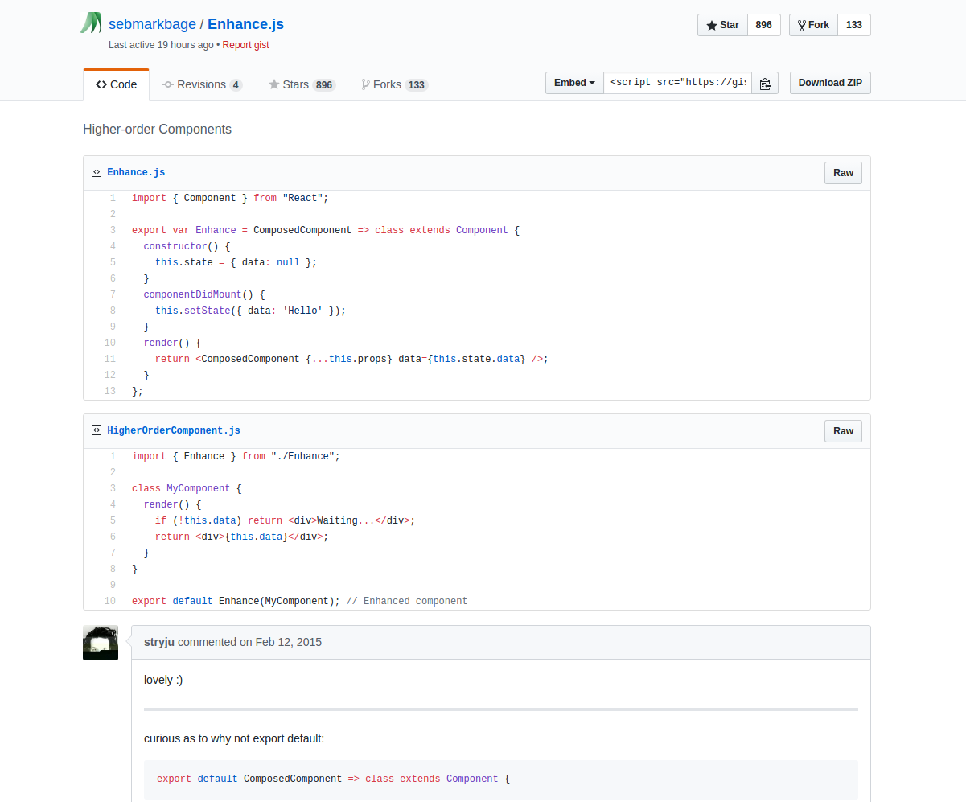The image size is (966, 802).
Task: Open stryju's avatar thumbnail
Action: (x=101, y=643)
